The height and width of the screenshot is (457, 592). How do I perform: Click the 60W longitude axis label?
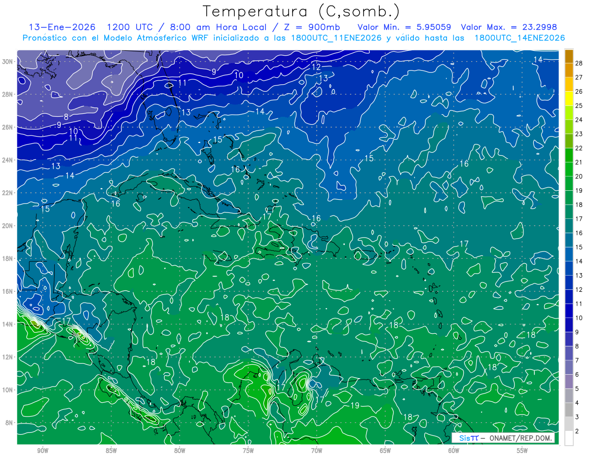click(454, 451)
